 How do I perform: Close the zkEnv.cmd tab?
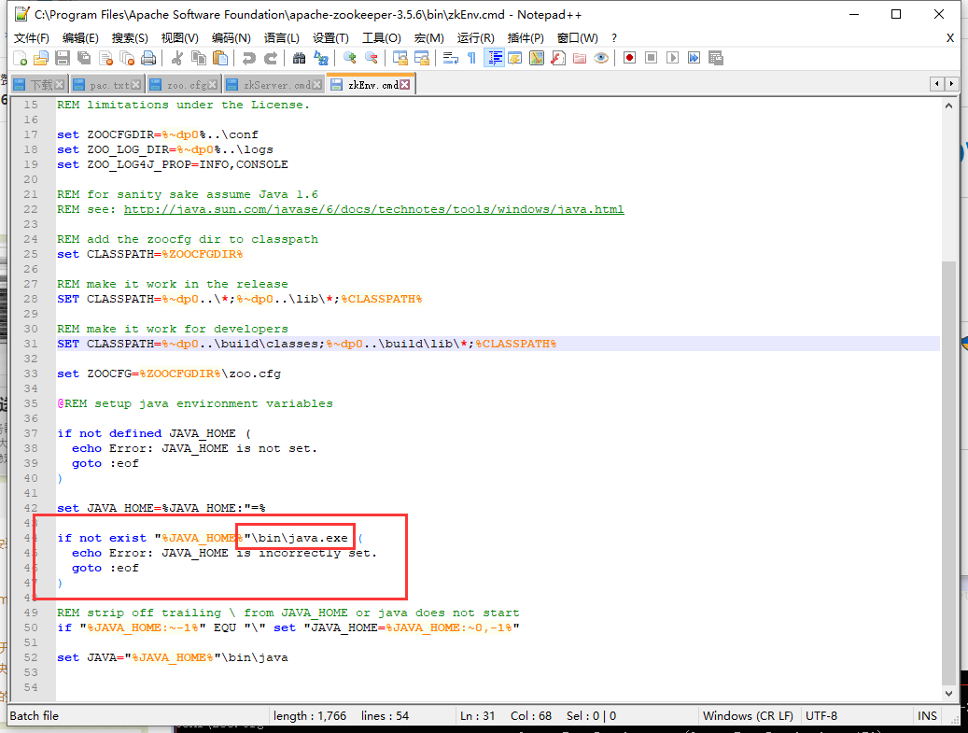[x=407, y=85]
